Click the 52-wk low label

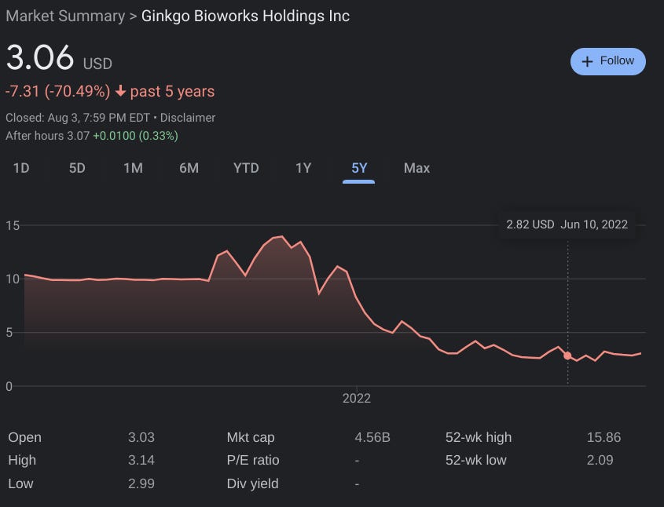(x=476, y=460)
